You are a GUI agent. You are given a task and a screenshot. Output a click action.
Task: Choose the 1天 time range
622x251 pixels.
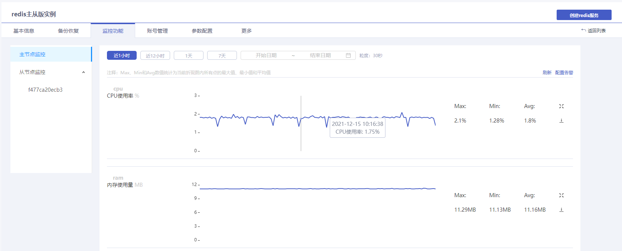click(189, 55)
